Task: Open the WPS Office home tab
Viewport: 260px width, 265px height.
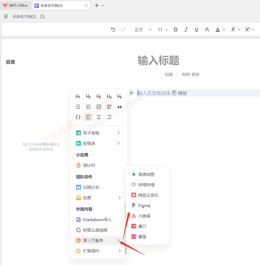Action: tap(15, 6)
